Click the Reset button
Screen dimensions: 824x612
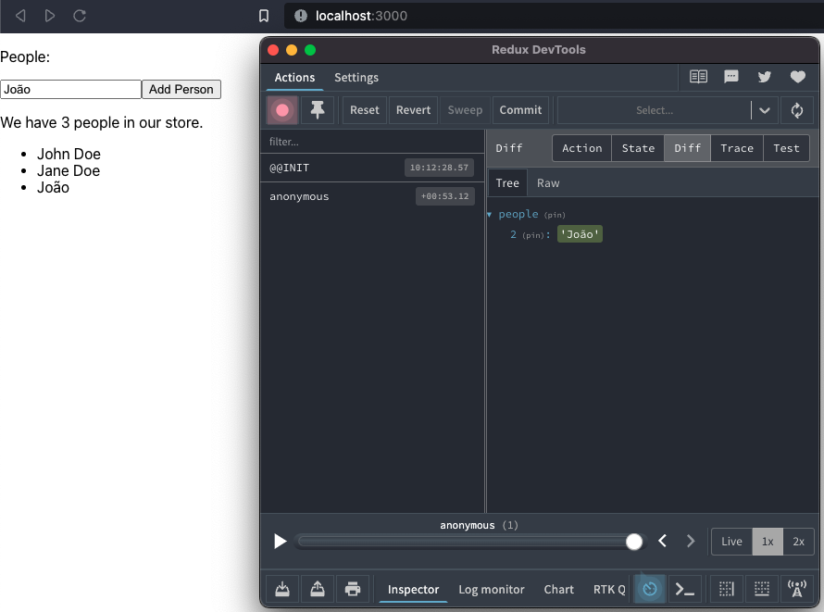(365, 110)
